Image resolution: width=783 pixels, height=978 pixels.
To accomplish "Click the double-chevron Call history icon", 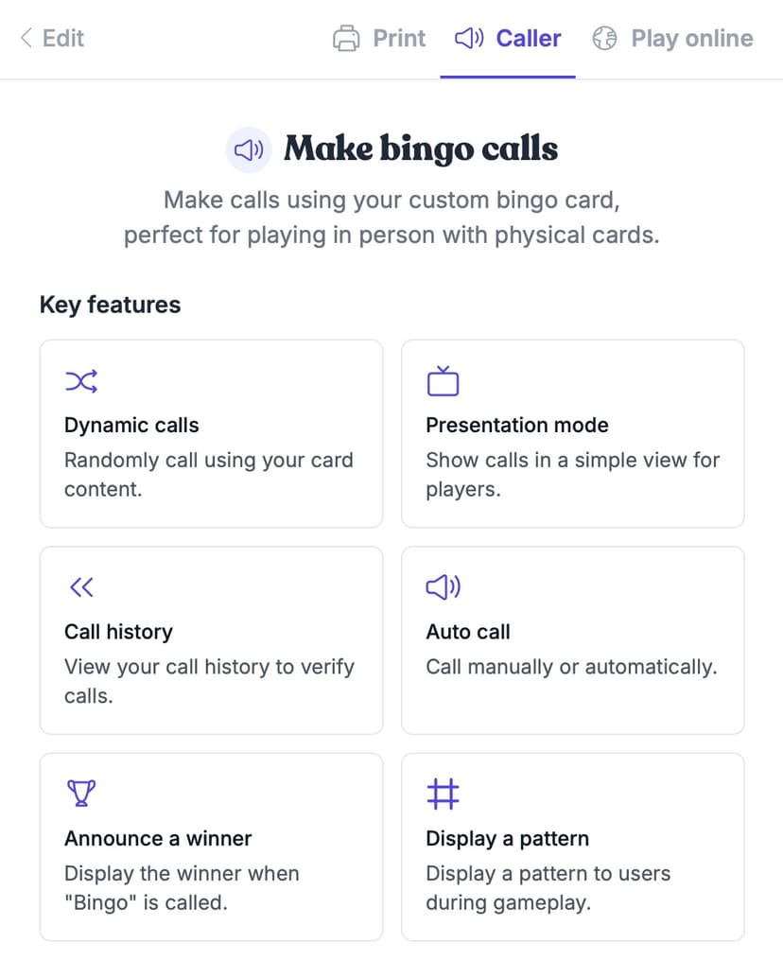I will pyautogui.click(x=81, y=587).
